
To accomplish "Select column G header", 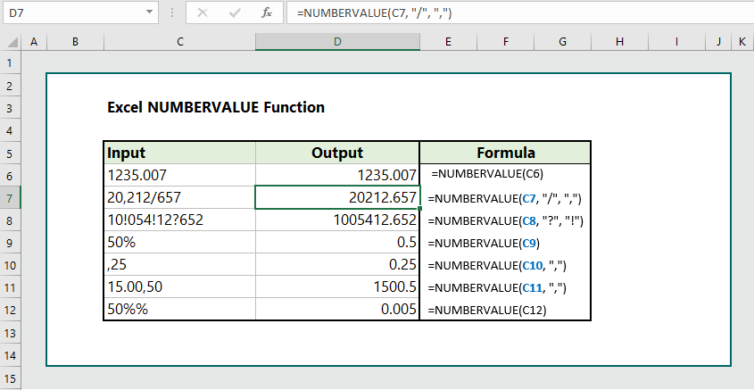I will 563,42.
